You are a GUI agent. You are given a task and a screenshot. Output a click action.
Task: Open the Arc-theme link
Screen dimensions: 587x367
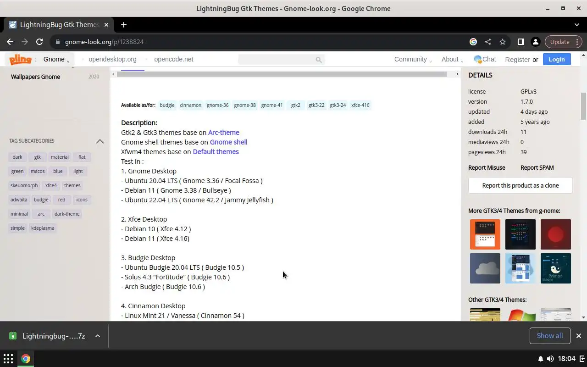224,132
